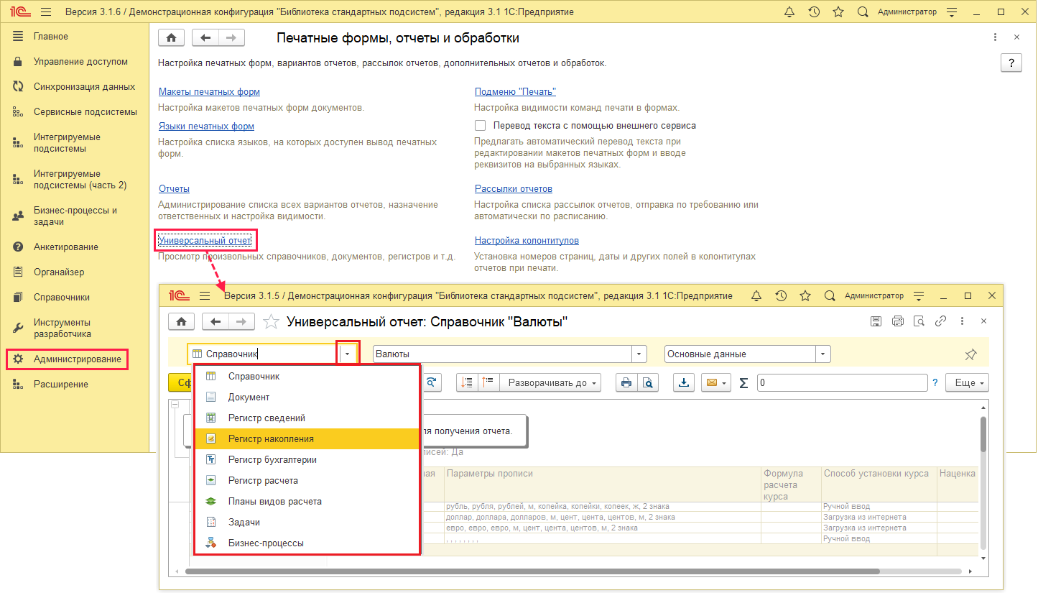Go to home page in Универсальный отчет window
Image resolution: width=1038 pixels, height=593 pixels.
coord(180,322)
